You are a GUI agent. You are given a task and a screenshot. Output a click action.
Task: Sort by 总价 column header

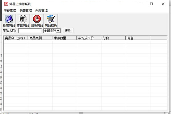tap(113, 38)
